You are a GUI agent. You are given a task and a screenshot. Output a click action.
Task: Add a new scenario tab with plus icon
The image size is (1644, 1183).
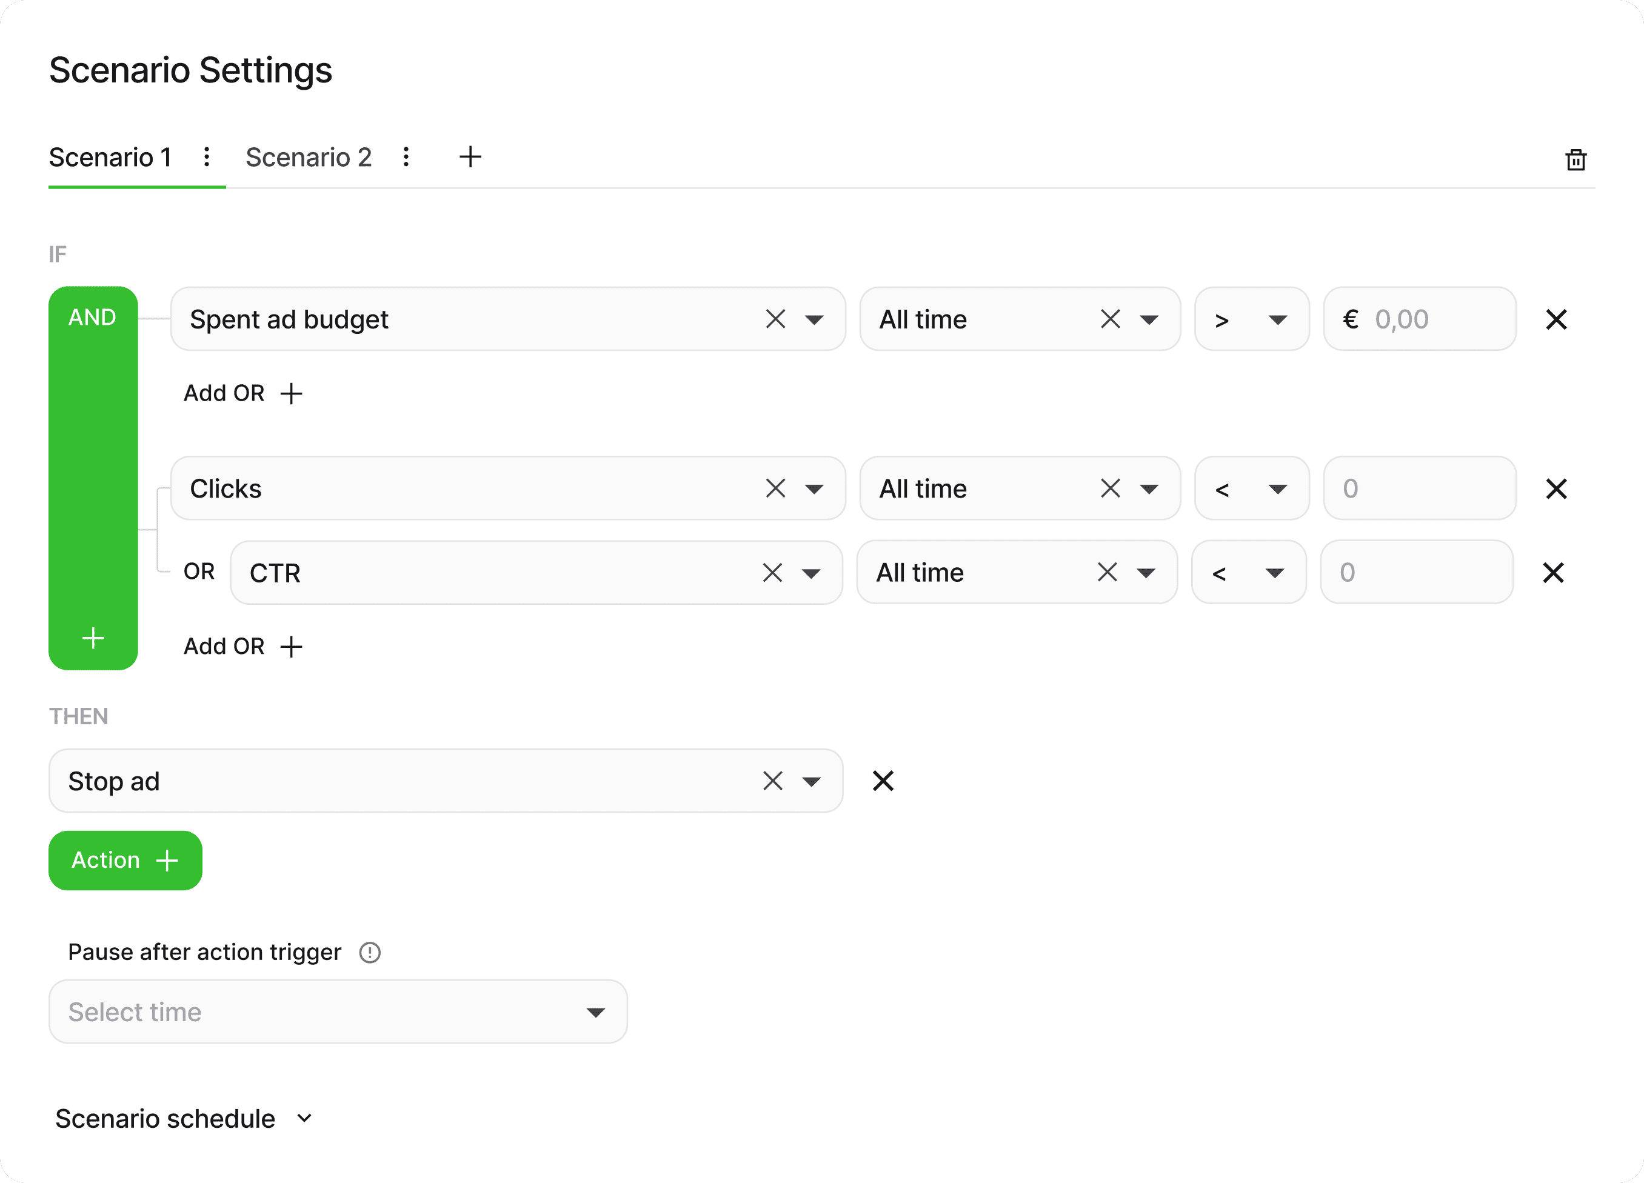pos(470,158)
